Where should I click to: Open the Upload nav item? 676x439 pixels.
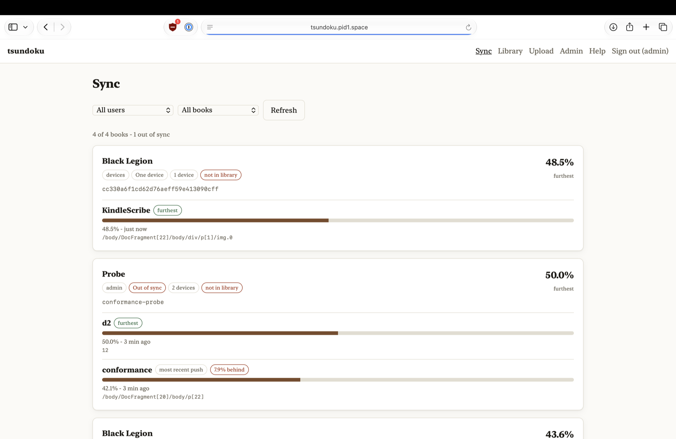point(541,51)
